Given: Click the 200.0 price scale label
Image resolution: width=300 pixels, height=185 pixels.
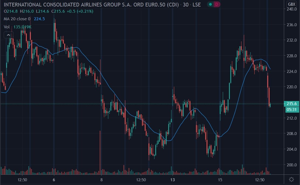Looking at the screenshot, I should coord(291,165).
